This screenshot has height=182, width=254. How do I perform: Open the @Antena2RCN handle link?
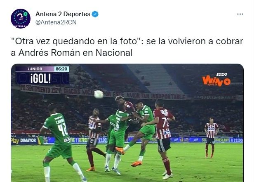(56, 22)
